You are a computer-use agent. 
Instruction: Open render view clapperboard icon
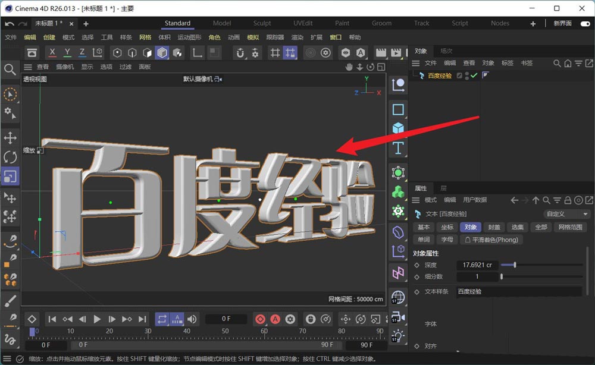click(x=381, y=53)
